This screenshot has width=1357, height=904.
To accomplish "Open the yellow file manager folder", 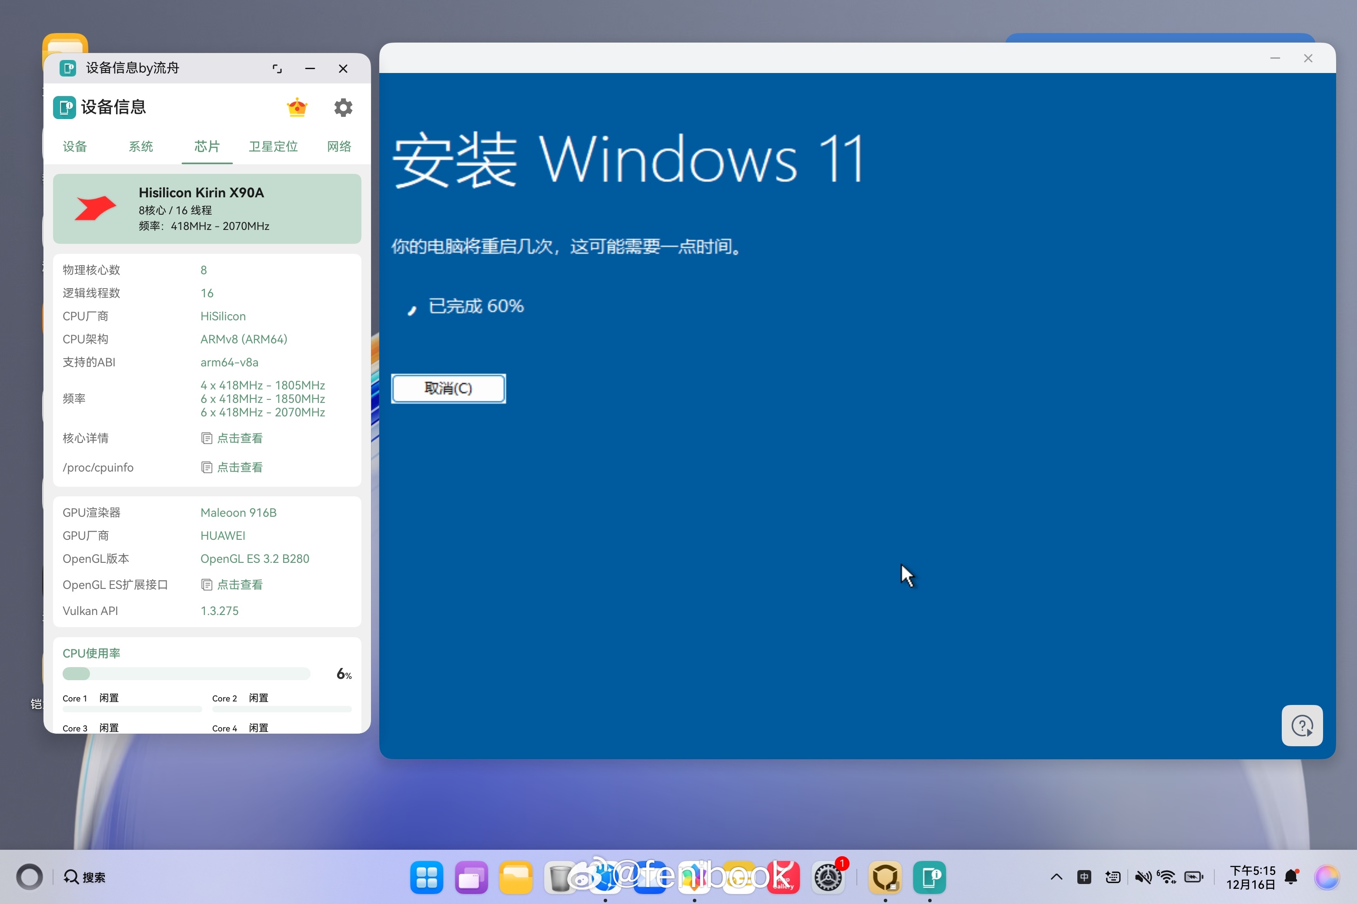I will (515, 877).
